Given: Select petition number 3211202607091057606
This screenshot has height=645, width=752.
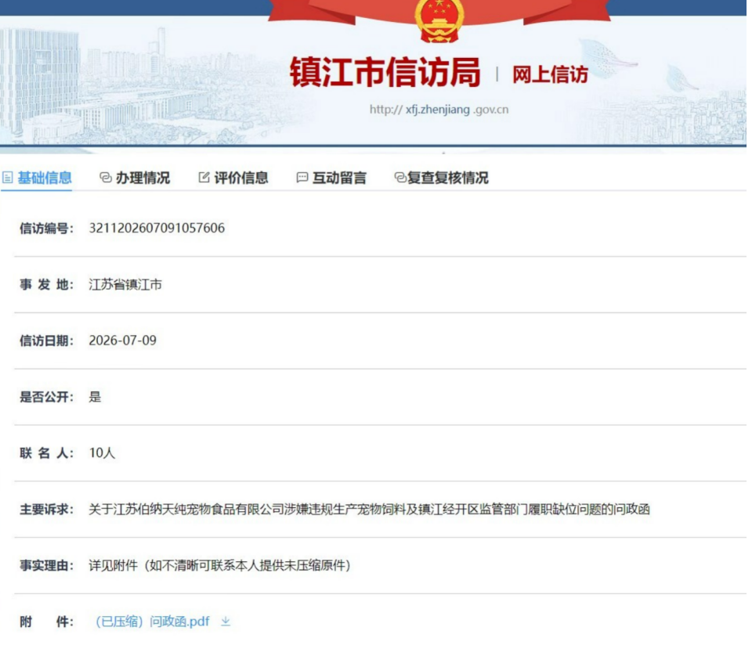Looking at the screenshot, I should [157, 228].
